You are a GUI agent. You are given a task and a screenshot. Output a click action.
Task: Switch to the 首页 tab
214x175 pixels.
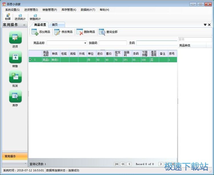pos(57,25)
